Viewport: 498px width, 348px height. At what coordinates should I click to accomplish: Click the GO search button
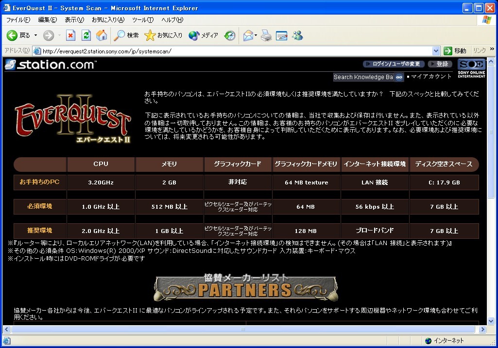[399, 77]
